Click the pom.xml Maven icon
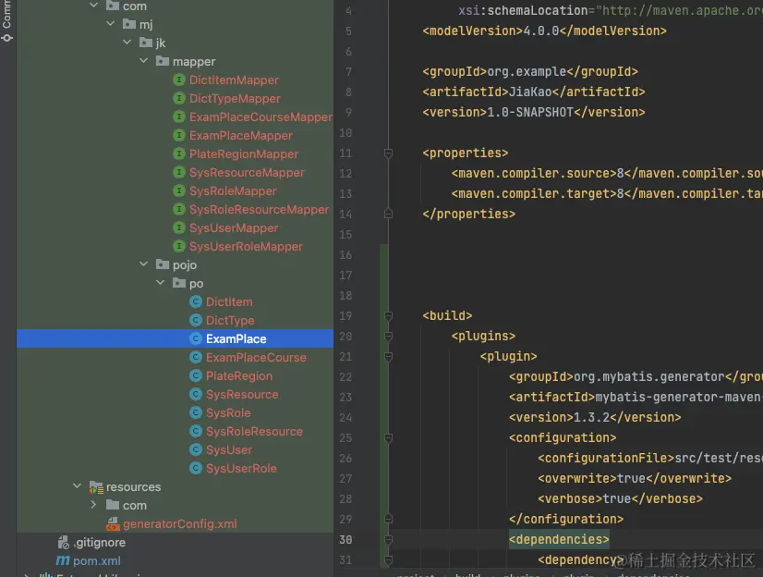The width and height of the screenshot is (763, 577). click(63, 561)
